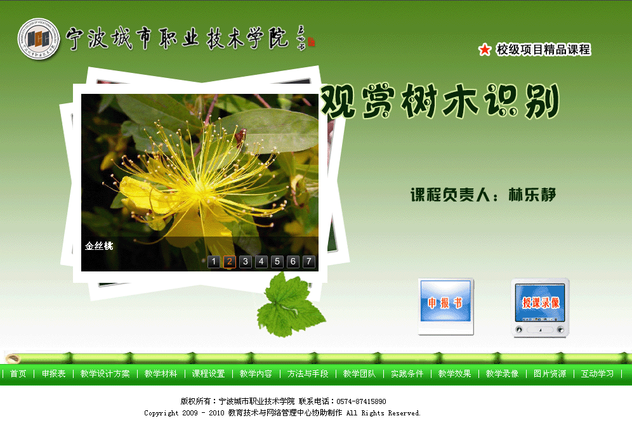Show slide 1 in the slideshow

point(214,261)
